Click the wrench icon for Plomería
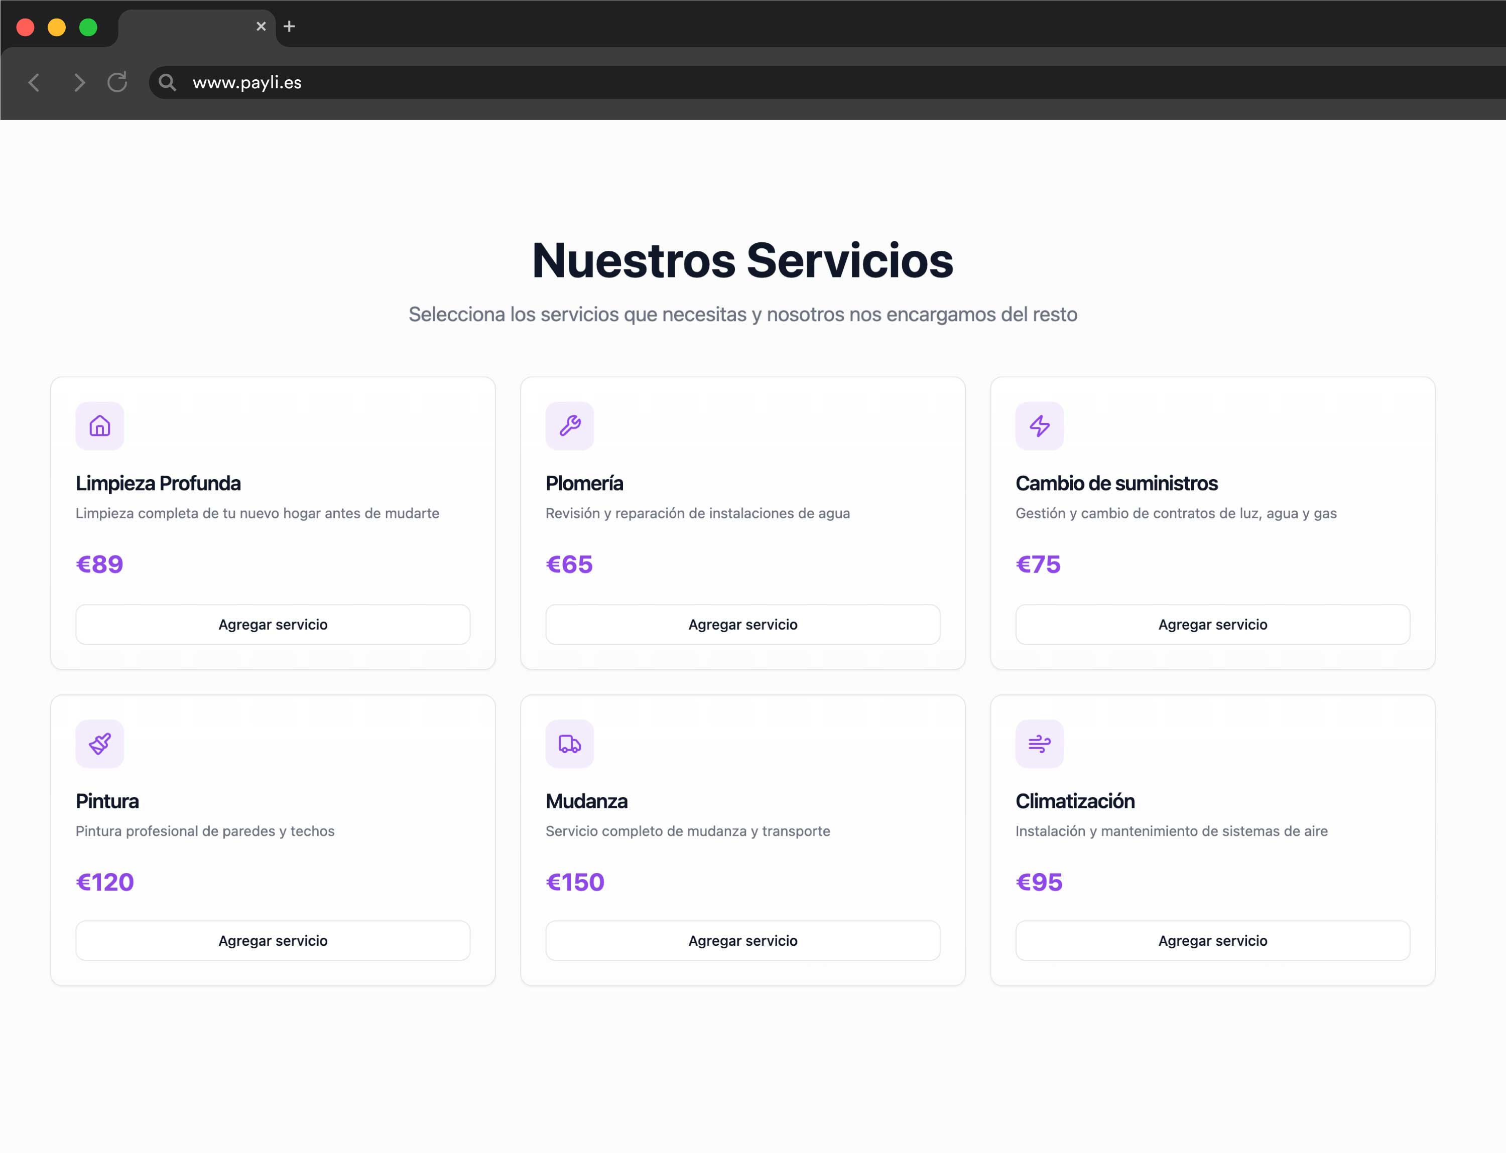The width and height of the screenshot is (1506, 1153). [569, 425]
